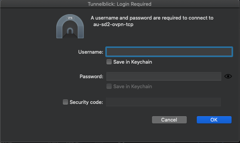Cancel the login dialog
This screenshot has width=240, height=143.
click(169, 120)
